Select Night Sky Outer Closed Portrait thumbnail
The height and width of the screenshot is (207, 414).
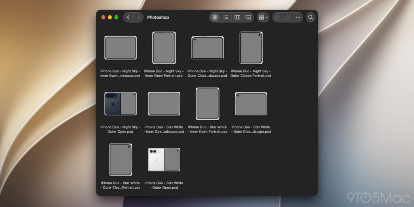(x=251, y=48)
